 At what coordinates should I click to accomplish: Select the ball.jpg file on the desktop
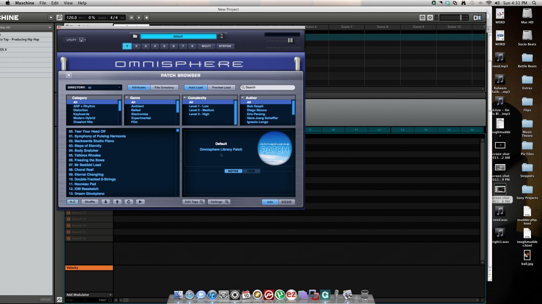click(527, 256)
